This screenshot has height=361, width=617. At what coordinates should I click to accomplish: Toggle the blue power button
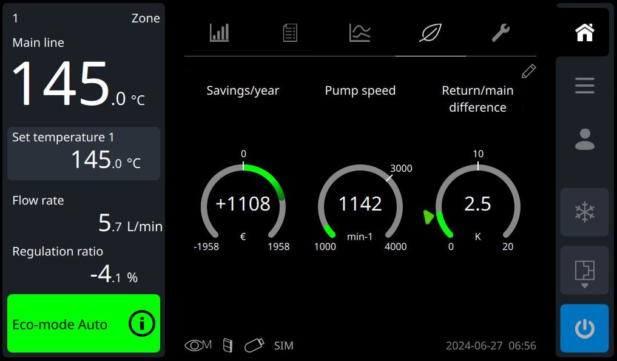[584, 328]
